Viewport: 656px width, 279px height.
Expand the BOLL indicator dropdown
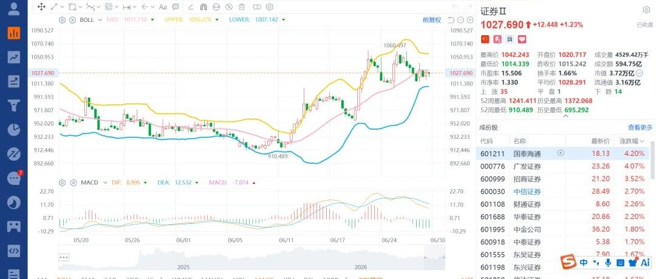pos(100,19)
